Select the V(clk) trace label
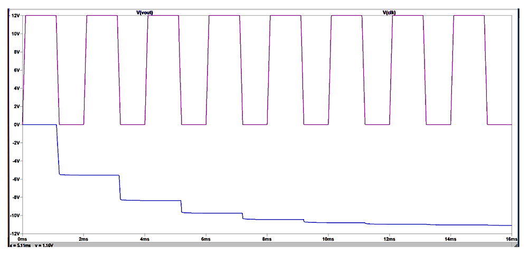 pos(389,13)
